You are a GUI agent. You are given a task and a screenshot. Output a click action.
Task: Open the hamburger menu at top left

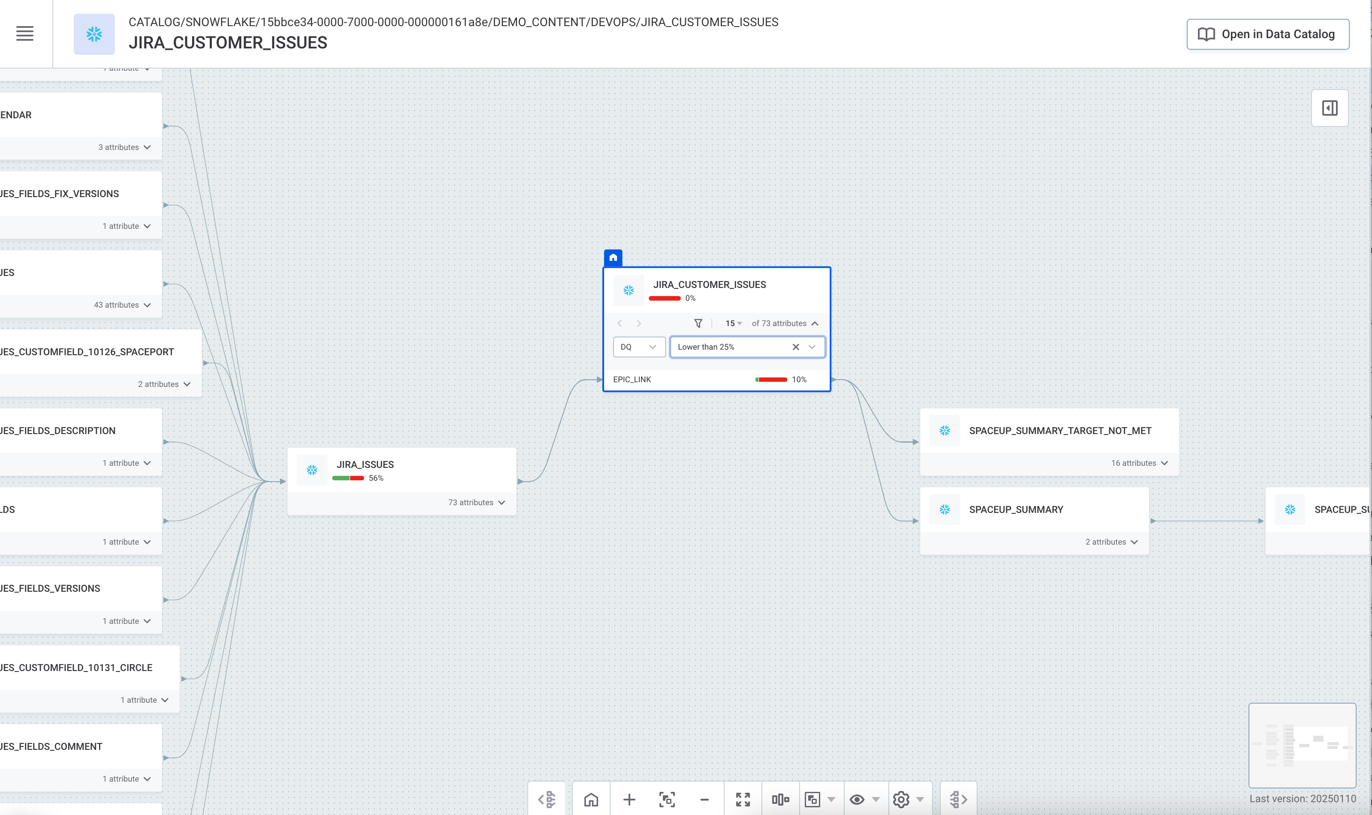click(x=25, y=33)
